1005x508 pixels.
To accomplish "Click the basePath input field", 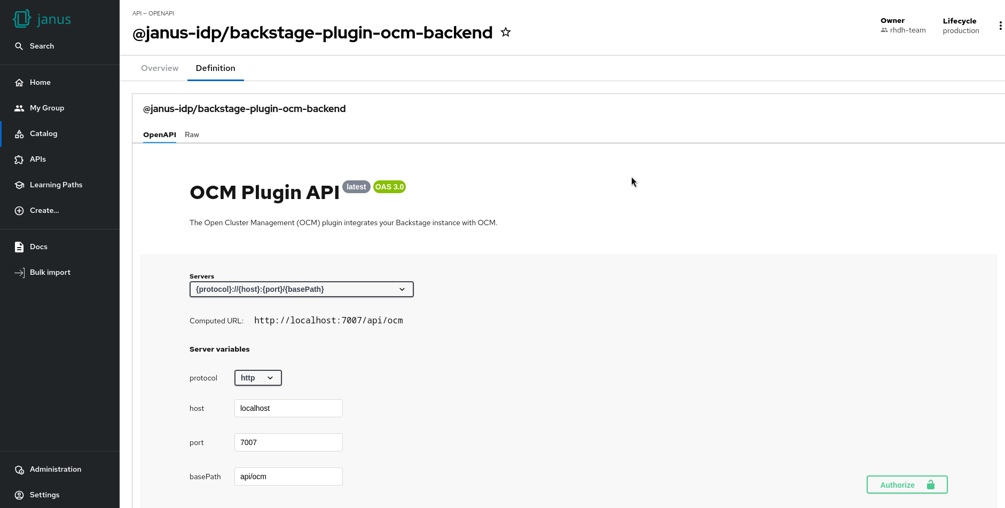I will [288, 477].
